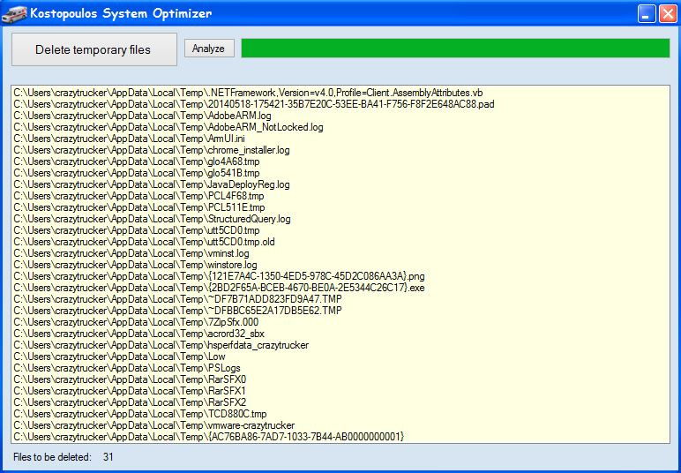Select the {AC76BA86-7AD7-1033...} entry
Image resolution: width=681 pixels, height=473 pixels.
[x=208, y=436]
